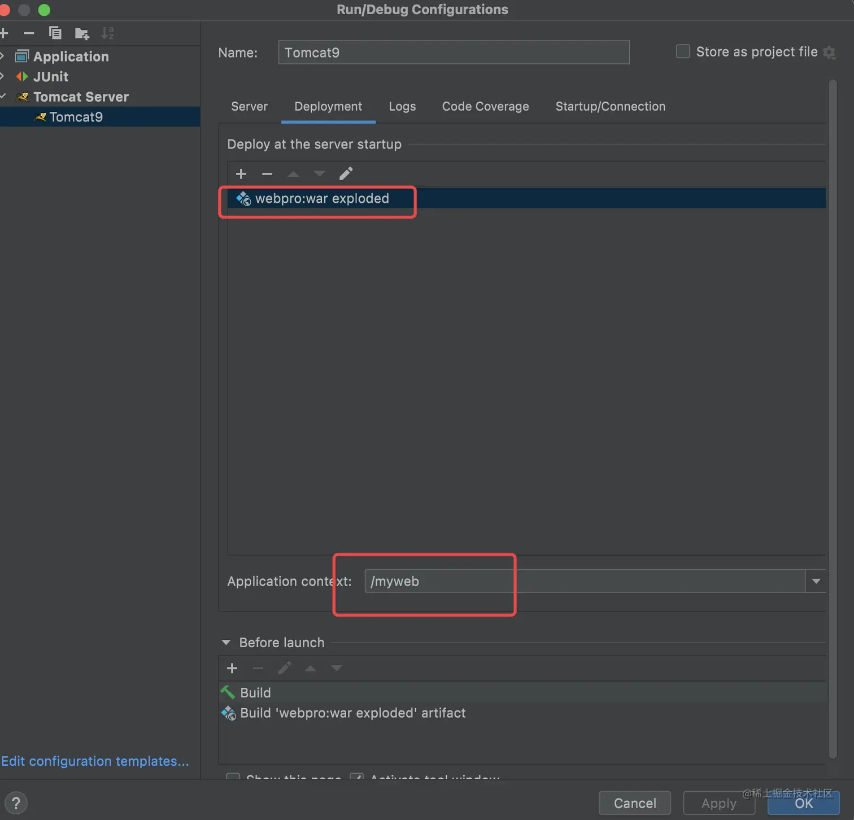
Task: Switch to the Server tab
Action: pos(249,106)
